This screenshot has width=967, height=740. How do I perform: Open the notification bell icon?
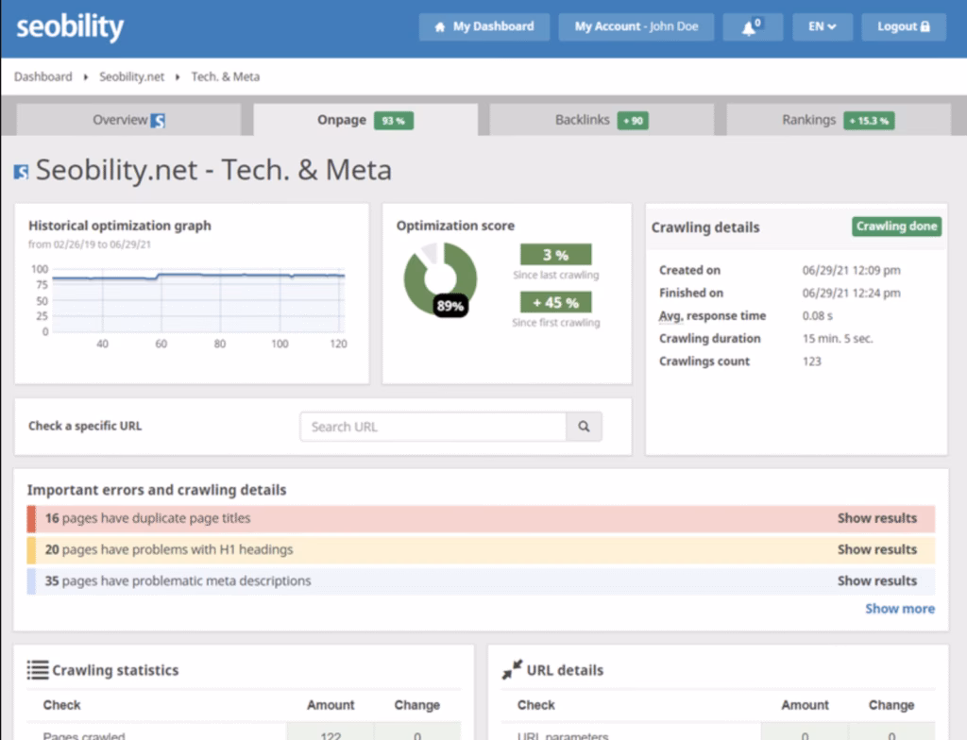click(751, 26)
